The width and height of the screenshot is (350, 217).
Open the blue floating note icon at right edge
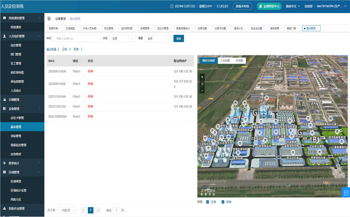click(x=346, y=192)
